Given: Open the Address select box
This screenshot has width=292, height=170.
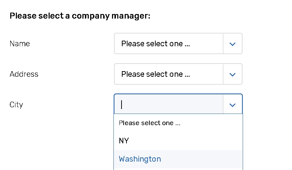Looking at the screenshot, I should [x=169, y=74].
